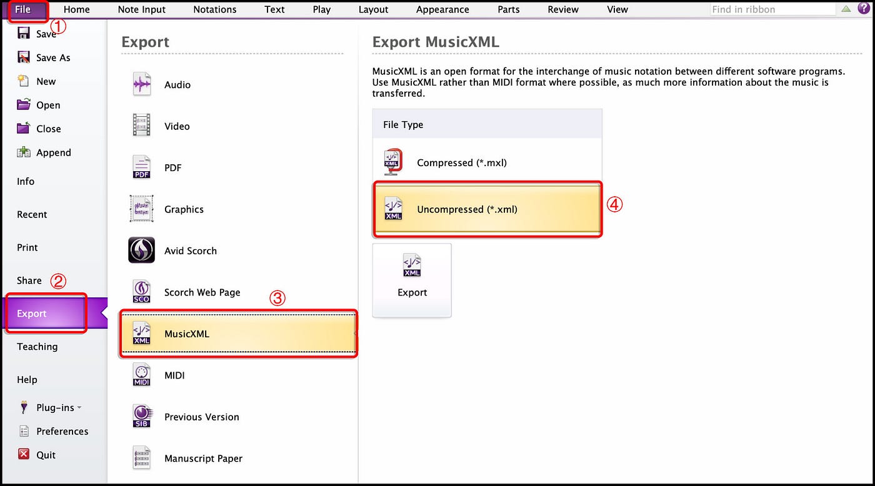Choose Compressed (*.mxl) text label
875x486 pixels.
pos(462,162)
